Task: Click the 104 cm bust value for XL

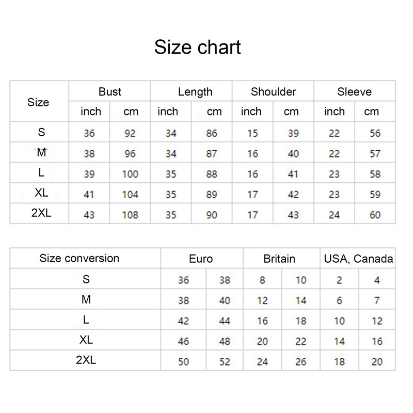Action: click(x=130, y=195)
